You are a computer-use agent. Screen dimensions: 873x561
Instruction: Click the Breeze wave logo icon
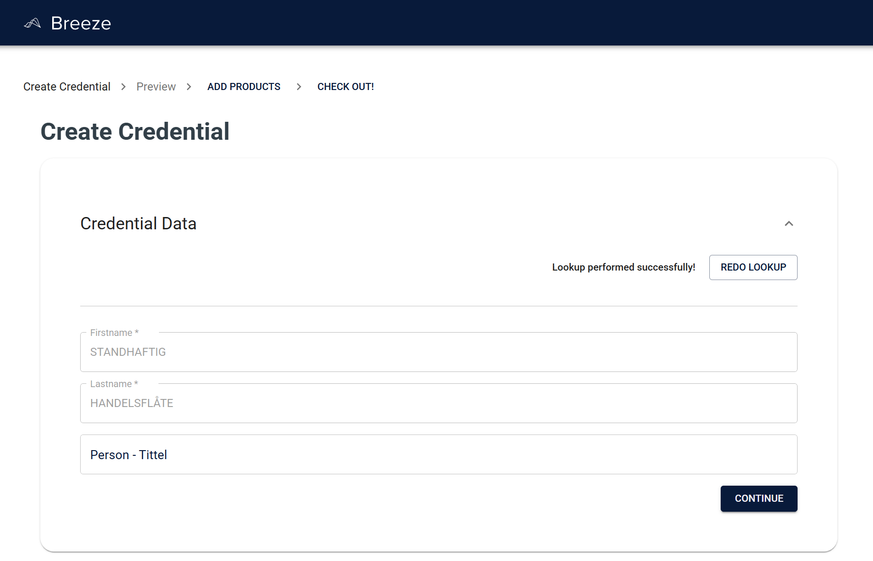32,22
